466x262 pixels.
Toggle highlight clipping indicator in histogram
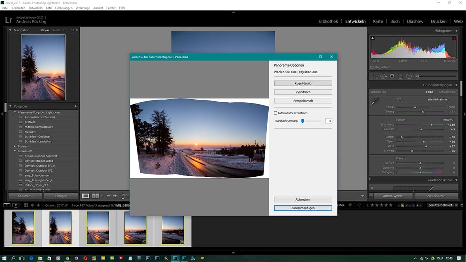(454, 38)
